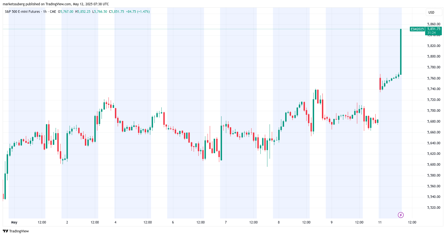Click the 5,860.00 price axis label
The image size is (446, 236).
(x=434, y=24)
